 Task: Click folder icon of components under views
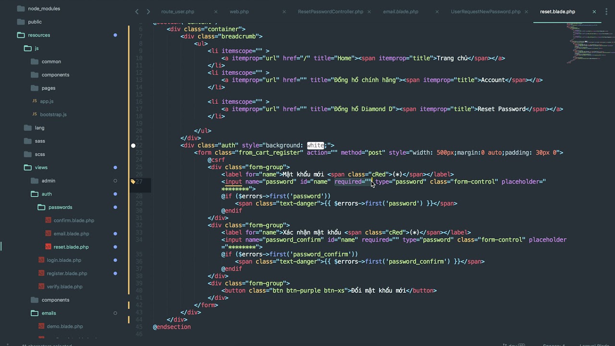[34, 300]
